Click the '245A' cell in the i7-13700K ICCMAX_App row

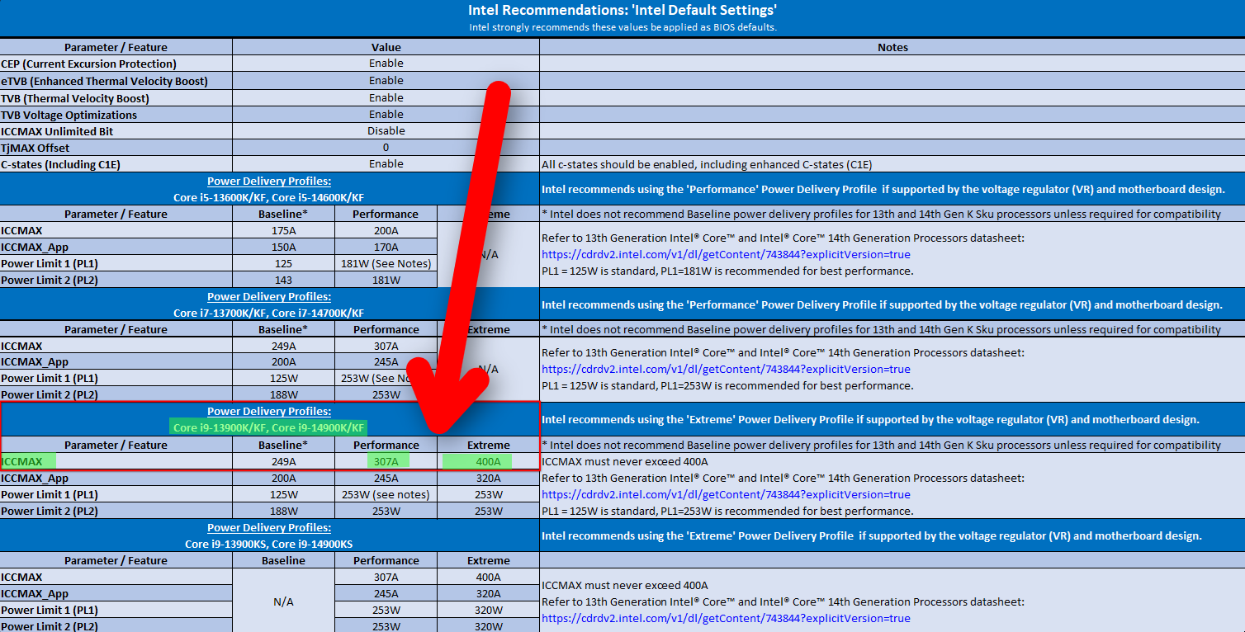click(386, 361)
